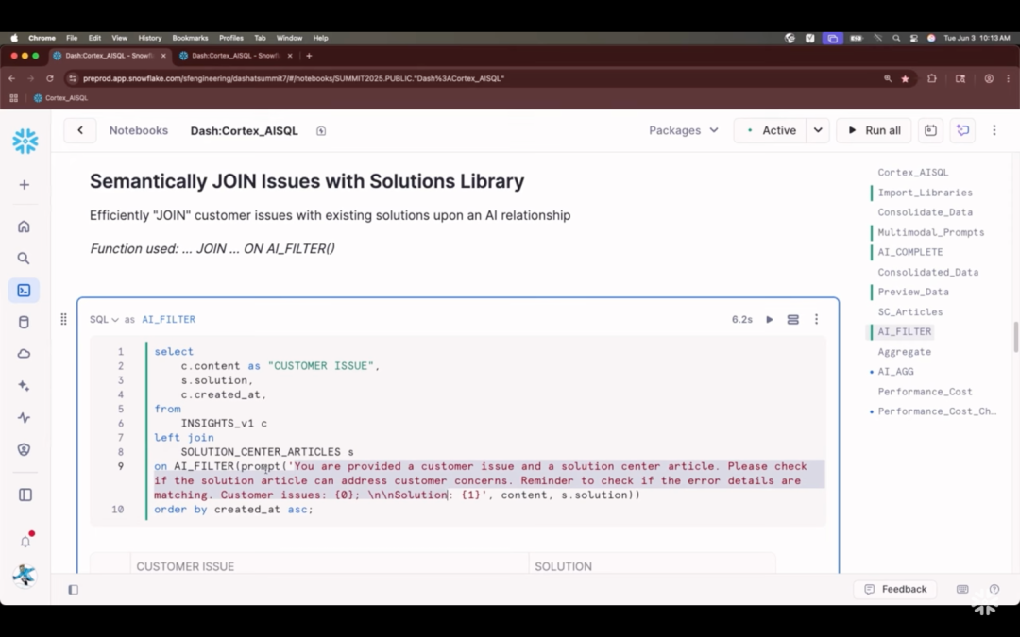Image resolution: width=1020 pixels, height=637 pixels.
Task: Click the Run all button
Action: coord(874,130)
